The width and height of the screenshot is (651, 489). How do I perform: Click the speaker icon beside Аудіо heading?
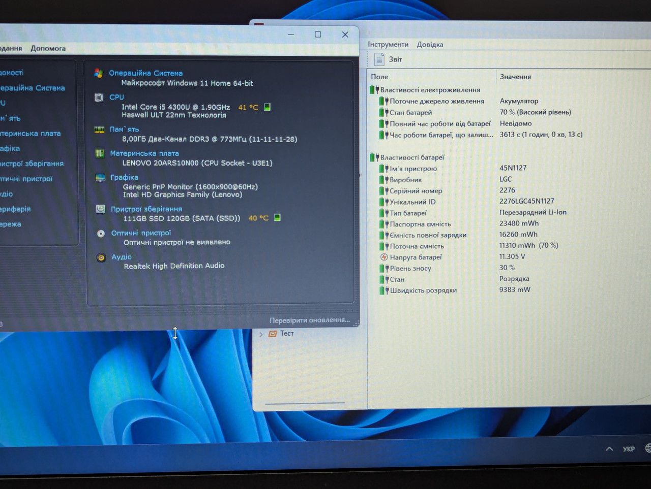101,257
